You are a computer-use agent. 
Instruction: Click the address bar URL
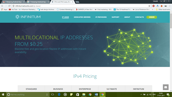click(x=28, y=6)
